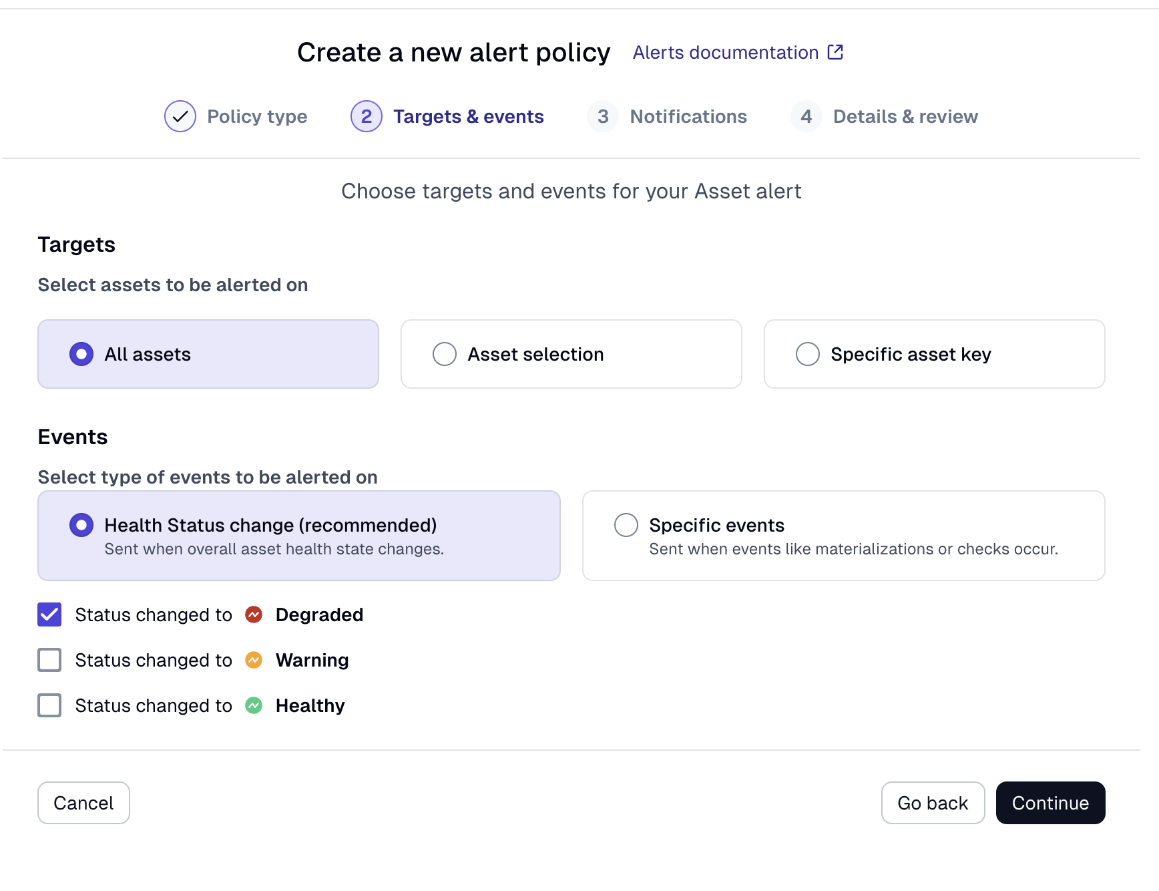Viewport: 1159px width, 891px height.
Task: Choose Specific asset key as target
Action: tap(808, 354)
